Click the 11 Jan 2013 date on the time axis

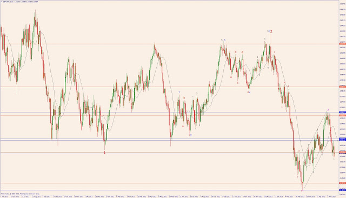(x=279, y=196)
